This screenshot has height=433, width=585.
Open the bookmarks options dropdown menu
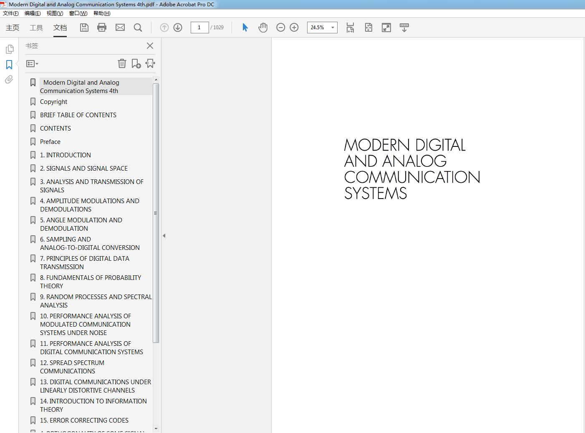tap(32, 64)
